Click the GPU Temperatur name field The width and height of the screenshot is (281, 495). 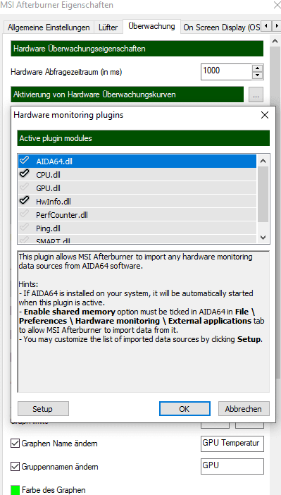[x=232, y=444]
